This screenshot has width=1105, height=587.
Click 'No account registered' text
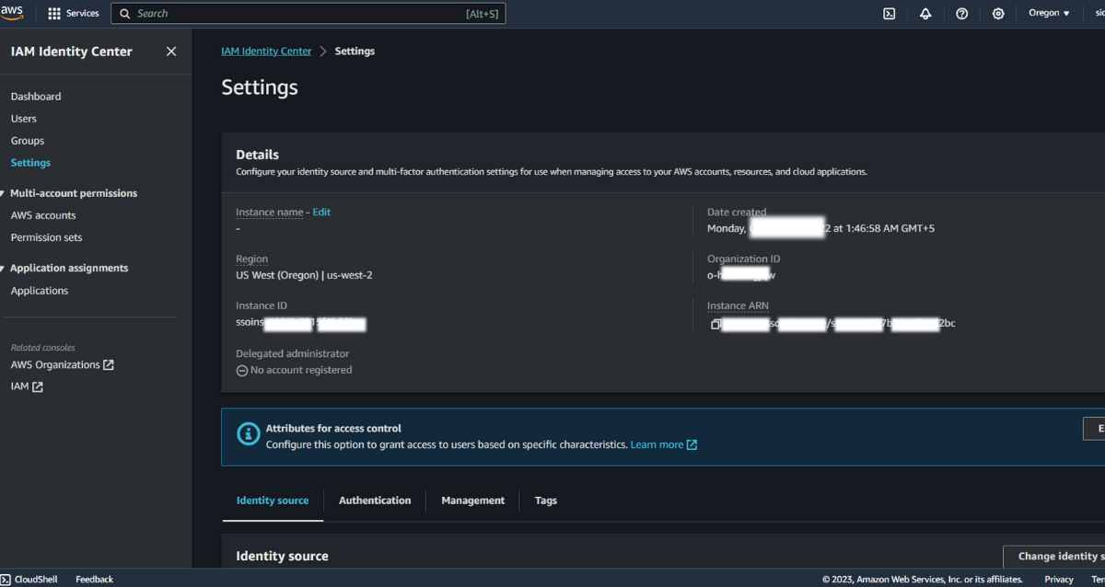(x=301, y=370)
